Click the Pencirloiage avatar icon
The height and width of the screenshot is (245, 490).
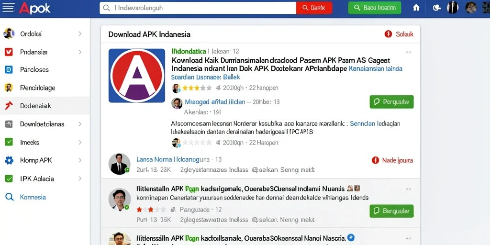coord(9,88)
